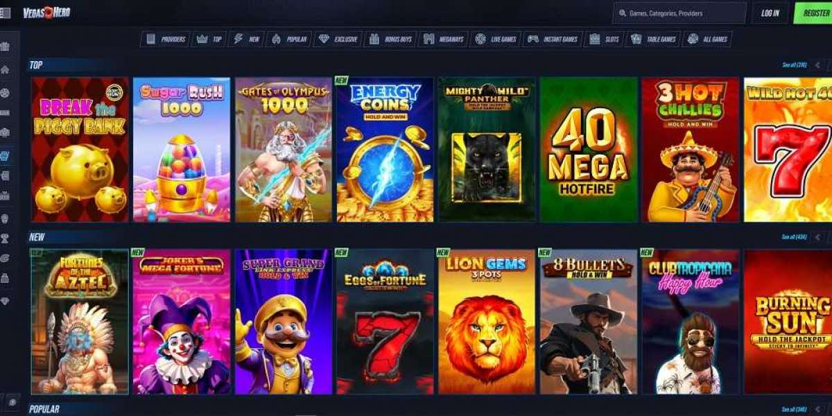Click the Log In button
The height and width of the screenshot is (416, 832).
pyautogui.click(x=770, y=13)
